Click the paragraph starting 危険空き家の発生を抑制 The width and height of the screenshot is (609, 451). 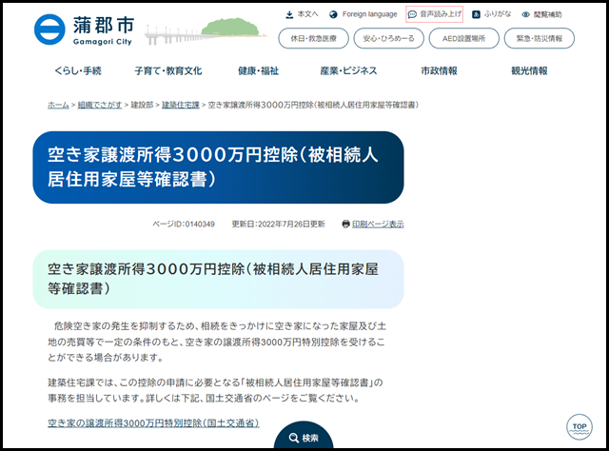click(217, 342)
